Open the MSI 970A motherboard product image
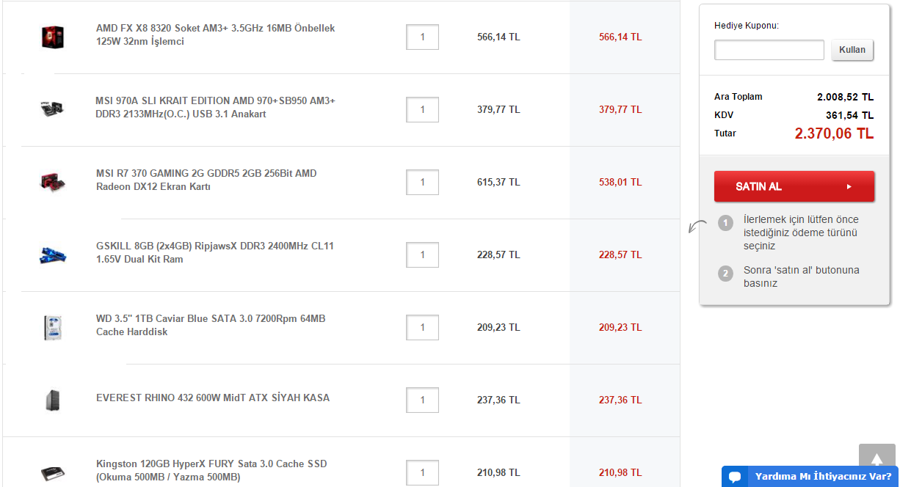This screenshot has height=487, width=900. click(x=52, y=109)
